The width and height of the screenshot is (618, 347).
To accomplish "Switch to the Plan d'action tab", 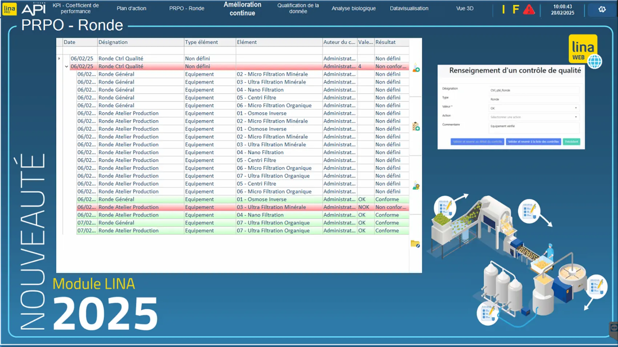I will point(131,8).
